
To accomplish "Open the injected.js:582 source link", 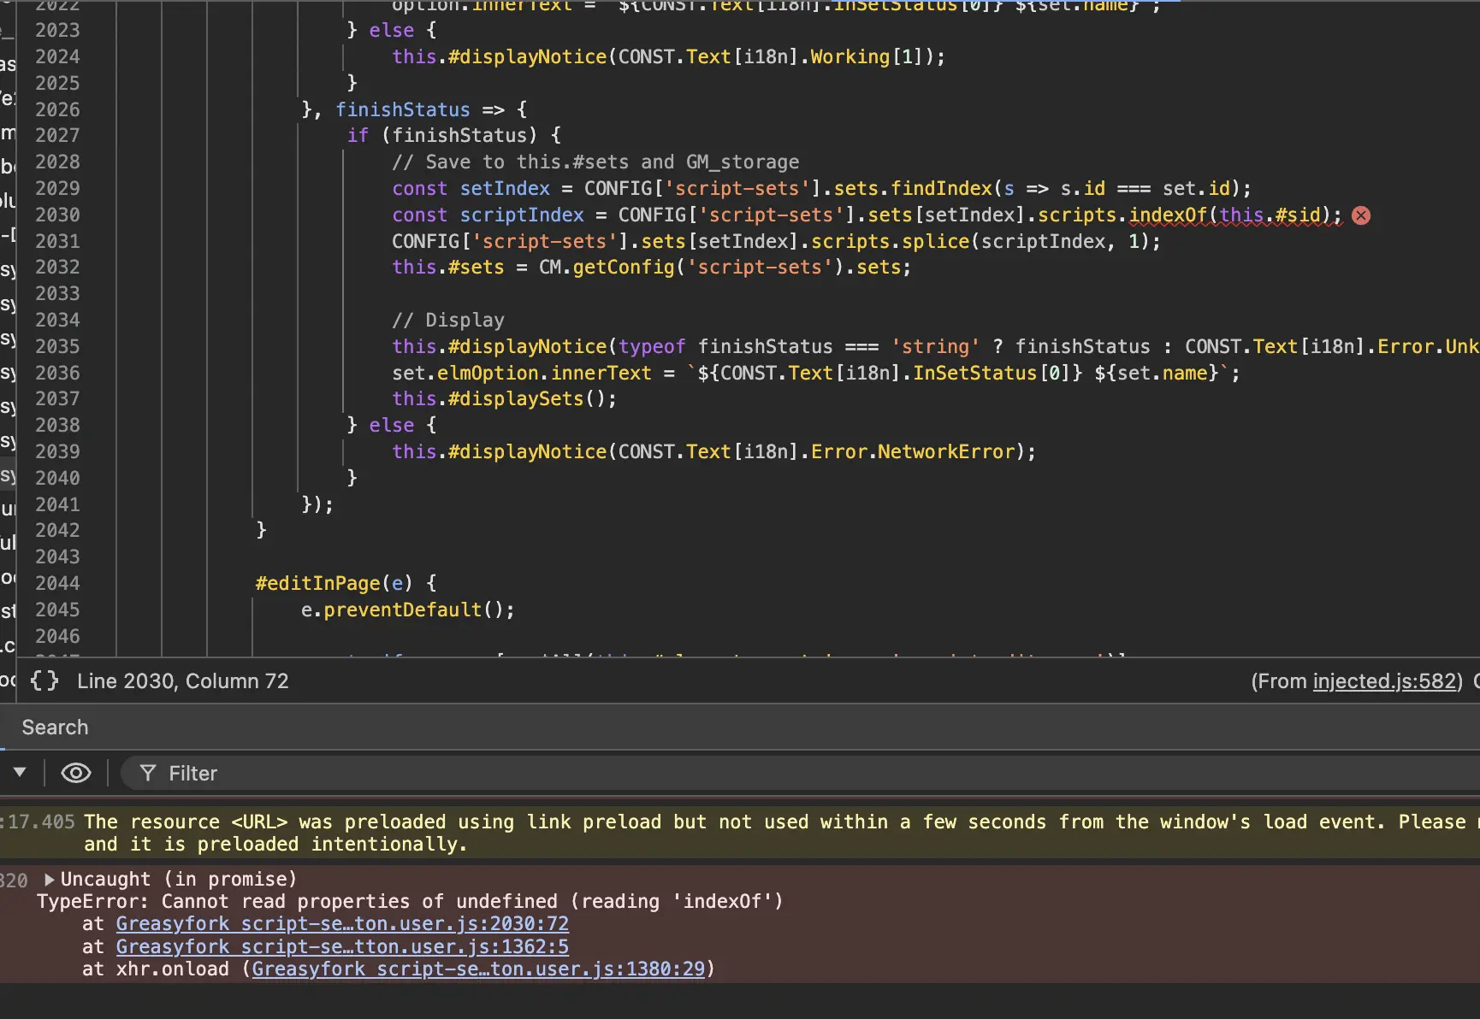I will 1383,681.
